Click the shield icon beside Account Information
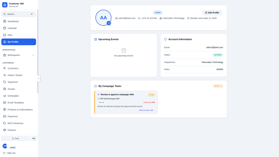279x157 pixels. (165, 39)
